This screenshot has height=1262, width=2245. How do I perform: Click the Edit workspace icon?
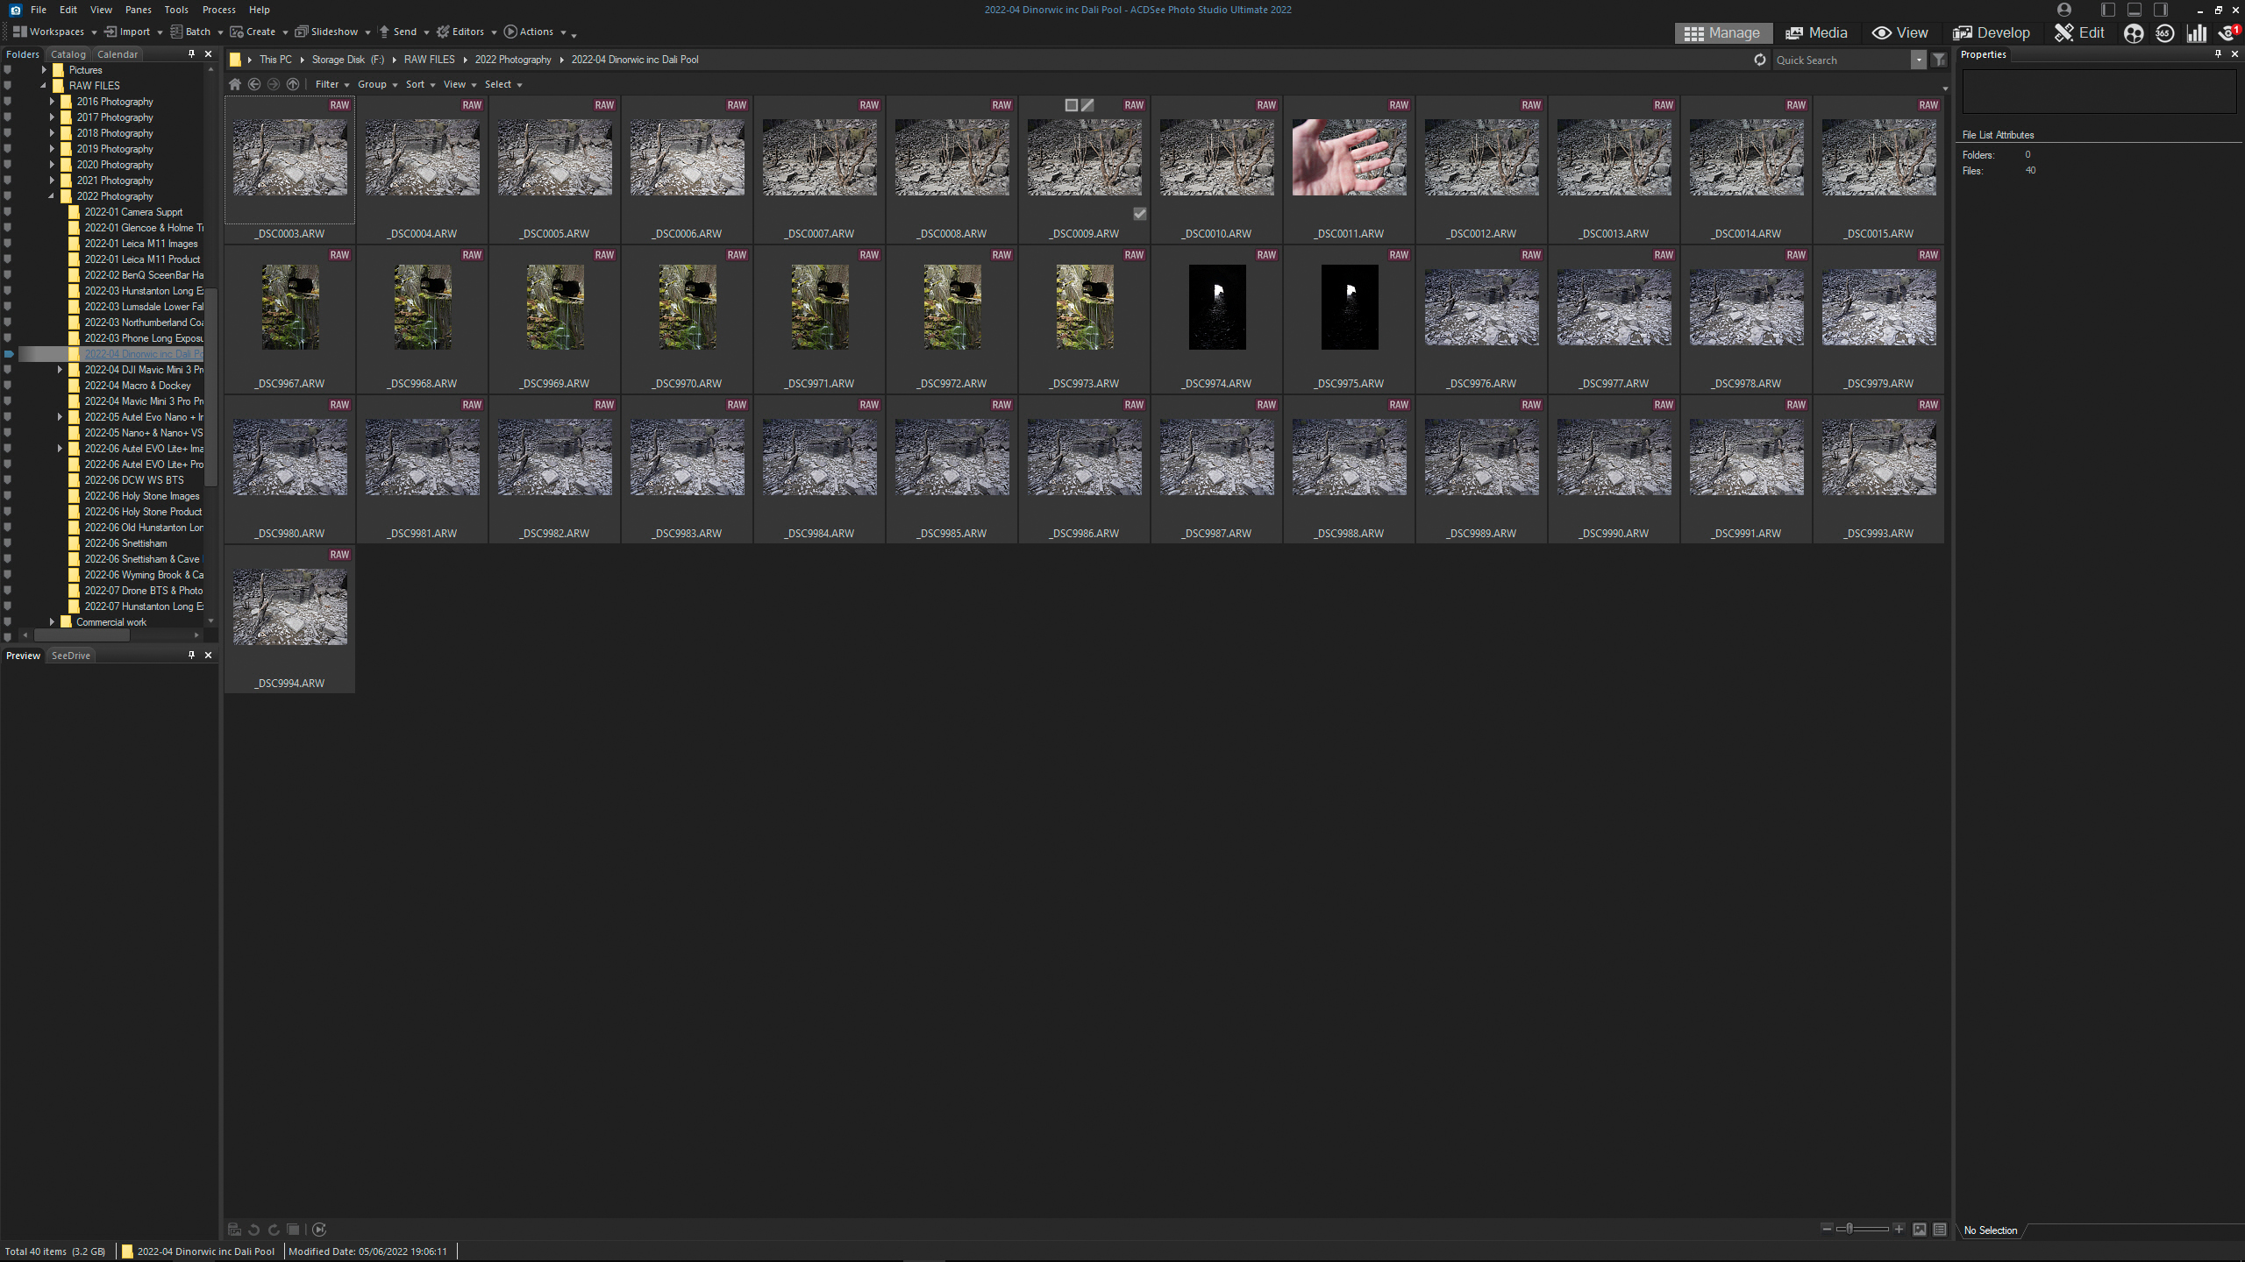(2082, 31)
